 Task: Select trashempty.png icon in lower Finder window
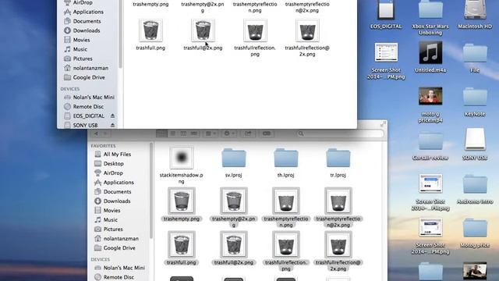pyautogui.click(x=181, y=201)
